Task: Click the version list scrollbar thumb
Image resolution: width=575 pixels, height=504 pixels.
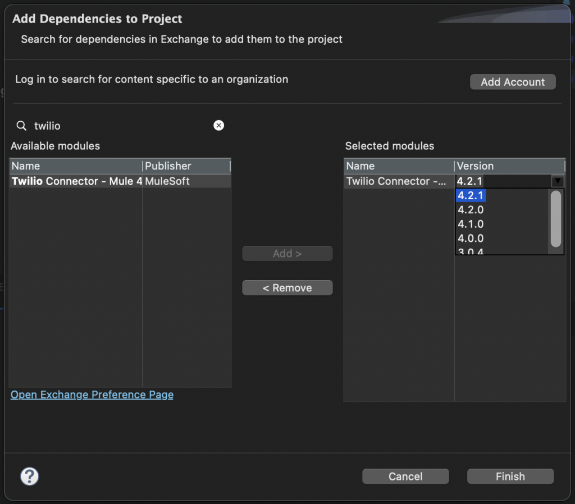Action: click(556, 218)
